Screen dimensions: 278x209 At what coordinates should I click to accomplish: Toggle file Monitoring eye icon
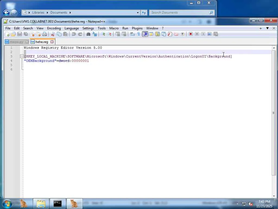click(182, 34)
